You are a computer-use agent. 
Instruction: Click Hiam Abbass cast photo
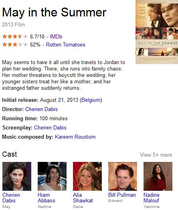(52, 176)
